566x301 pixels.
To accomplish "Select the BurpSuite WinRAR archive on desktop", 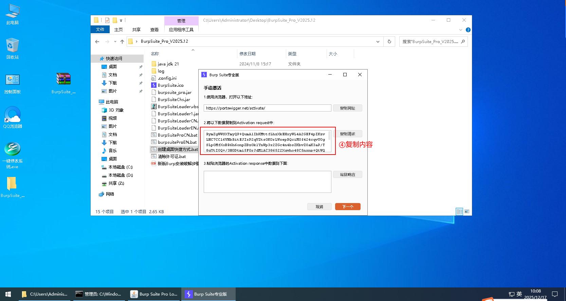I will click(x=63, y=83).
